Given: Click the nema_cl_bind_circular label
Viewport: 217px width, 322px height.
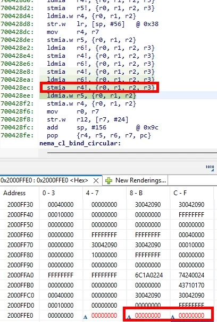Looking at the screenshot, I should 80,143.
